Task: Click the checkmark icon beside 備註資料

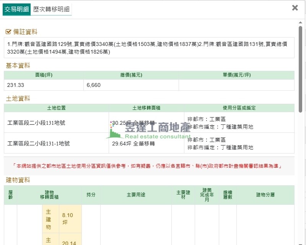Action: [x=8, y=32]
